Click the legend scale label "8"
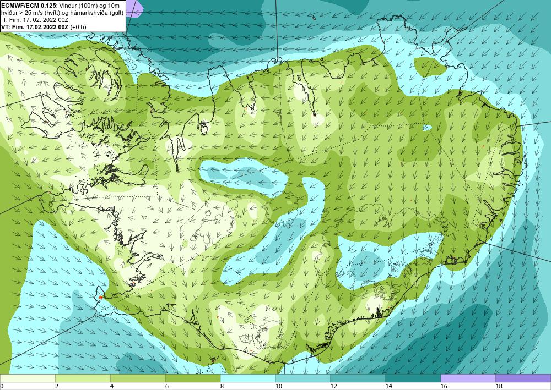Image resolution: width=551 pixels, height=390 pixels. pos(222,387)
